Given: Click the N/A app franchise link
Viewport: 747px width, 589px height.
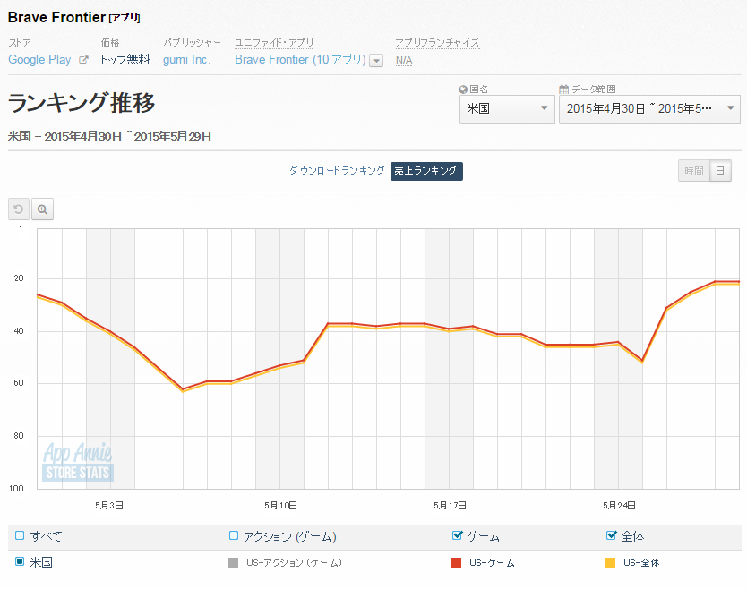Looking at the screenshot, I should [x=404, y=61].
